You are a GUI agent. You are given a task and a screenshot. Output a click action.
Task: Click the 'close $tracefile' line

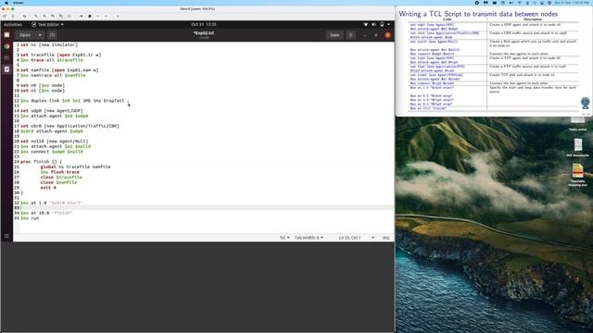[x=61, y=177]
